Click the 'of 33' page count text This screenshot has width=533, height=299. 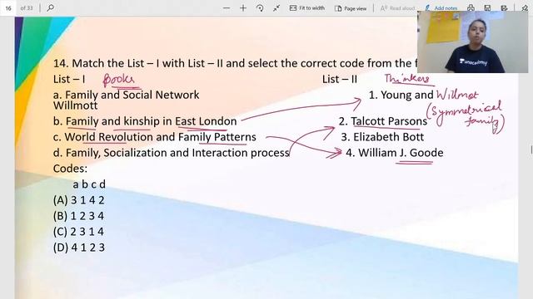(27, 7)
